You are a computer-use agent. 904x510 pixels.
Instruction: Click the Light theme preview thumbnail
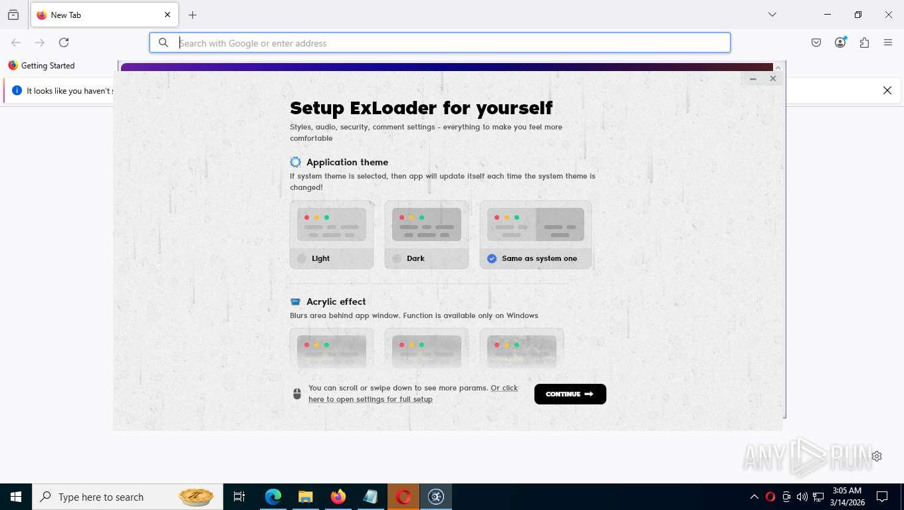332,224
